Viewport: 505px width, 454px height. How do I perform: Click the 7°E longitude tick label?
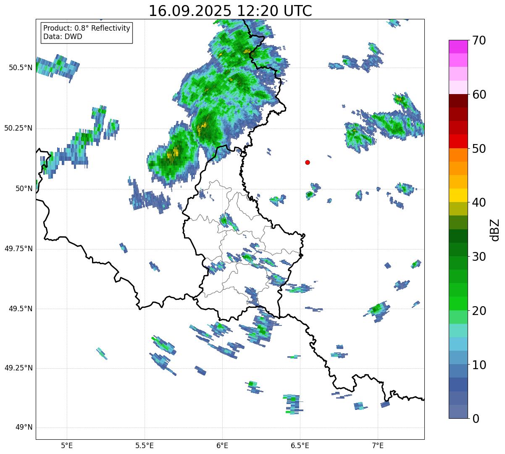(x=378, y=446)
